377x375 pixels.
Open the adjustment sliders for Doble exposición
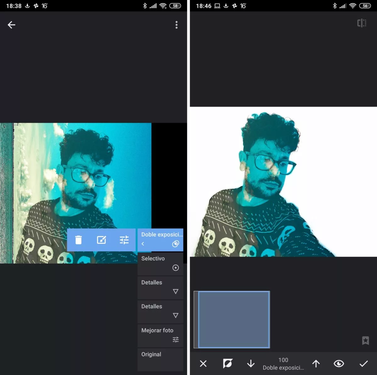(x=124, y=240)
